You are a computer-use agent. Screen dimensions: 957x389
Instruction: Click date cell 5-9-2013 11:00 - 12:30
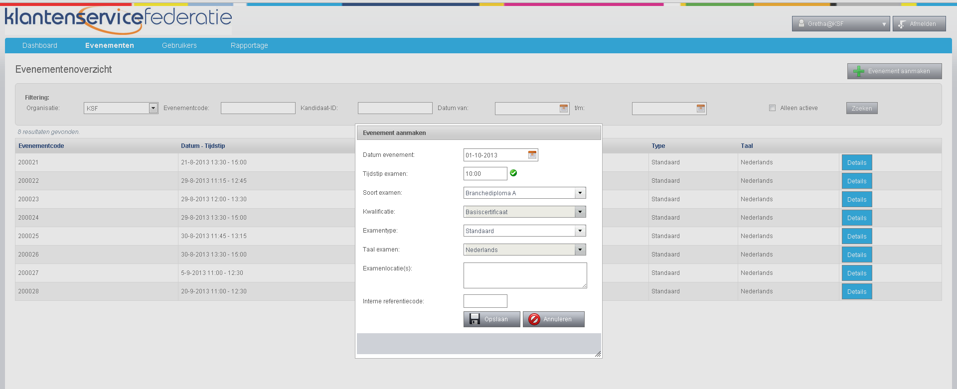[212, 273]
